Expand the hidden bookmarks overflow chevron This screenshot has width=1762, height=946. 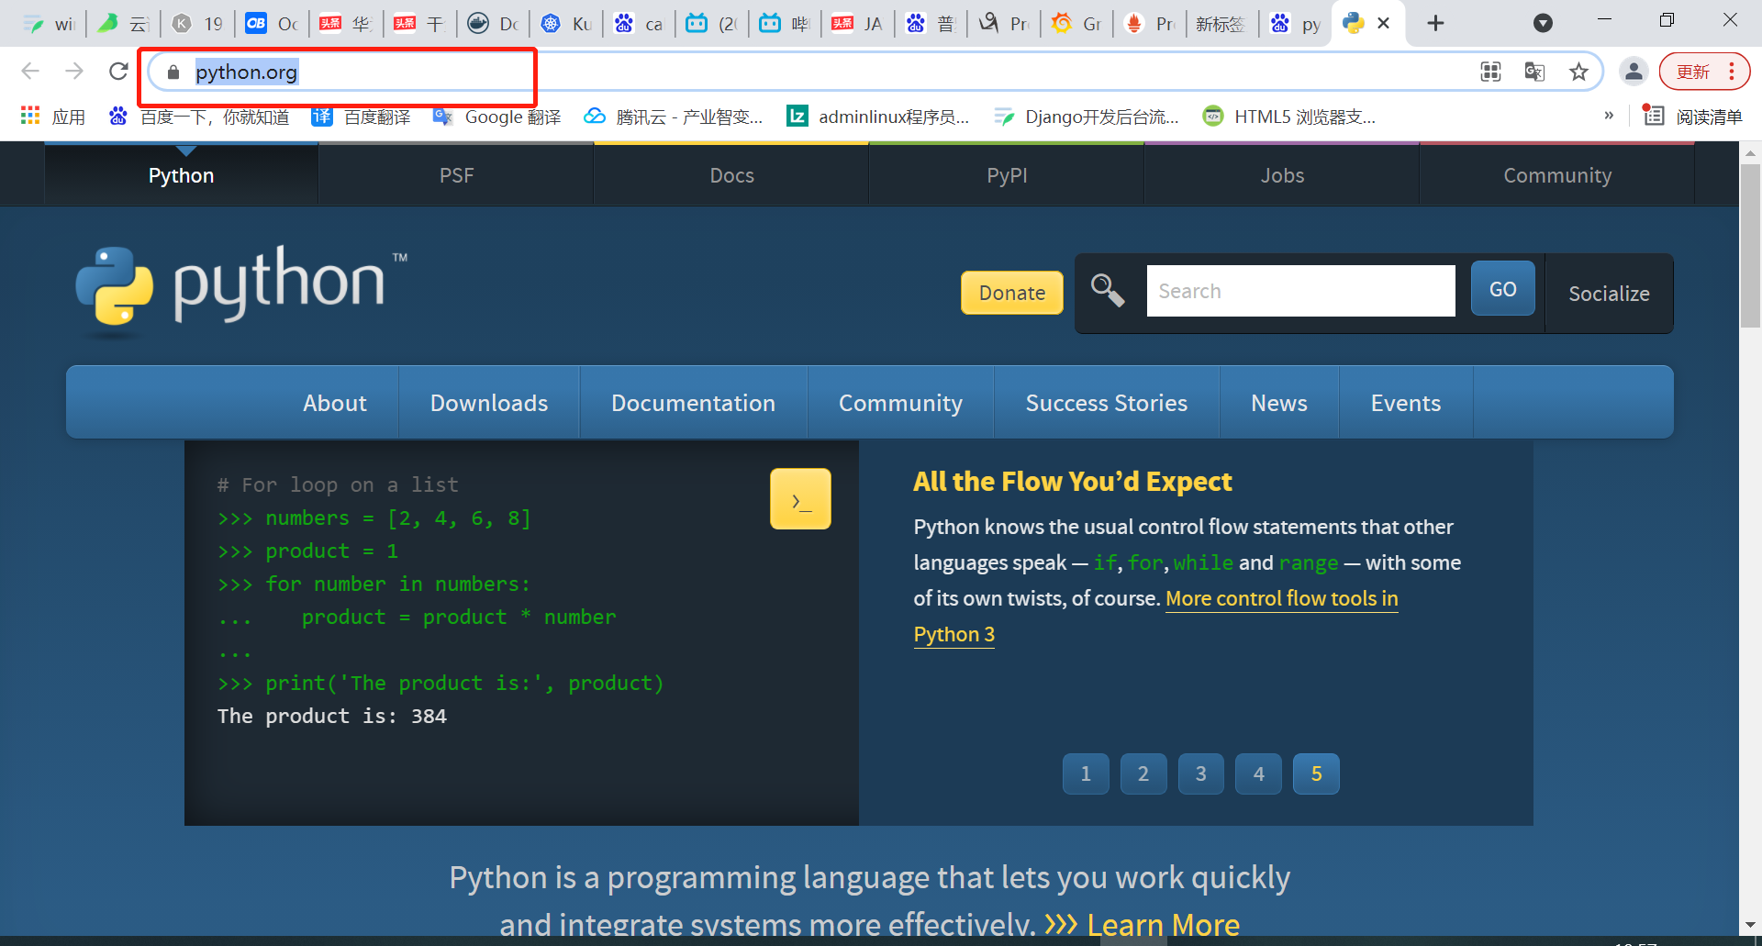pyautogui.click(x=1609, y=116)
